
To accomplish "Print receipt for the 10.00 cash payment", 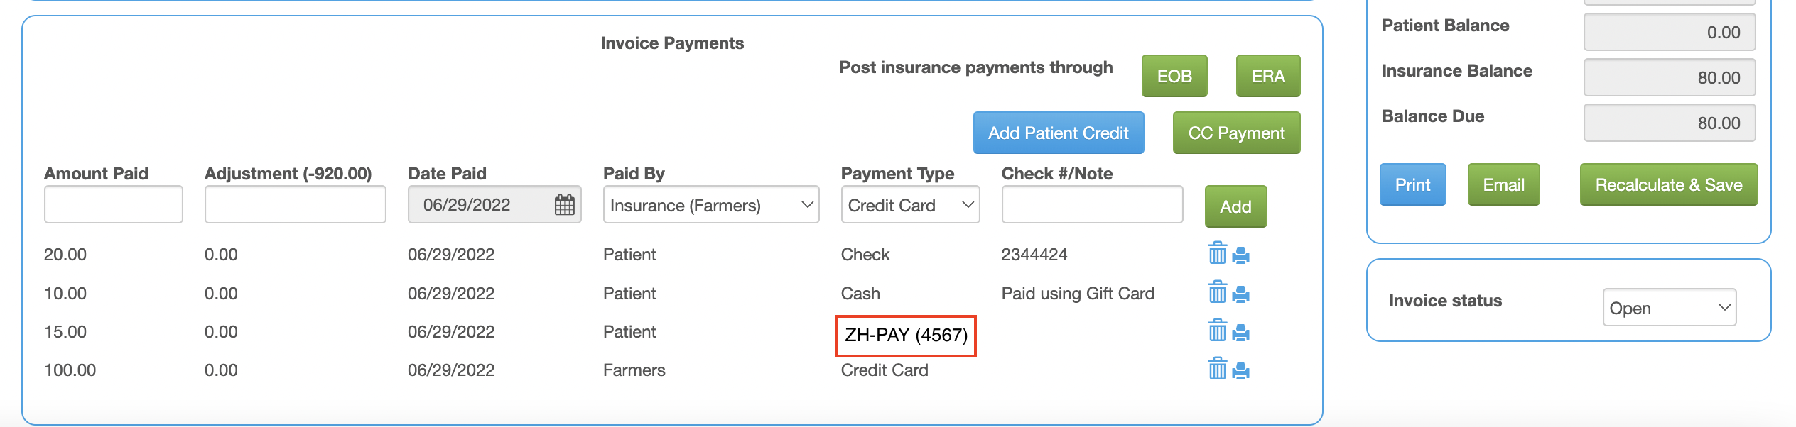I will (1240, 294).
